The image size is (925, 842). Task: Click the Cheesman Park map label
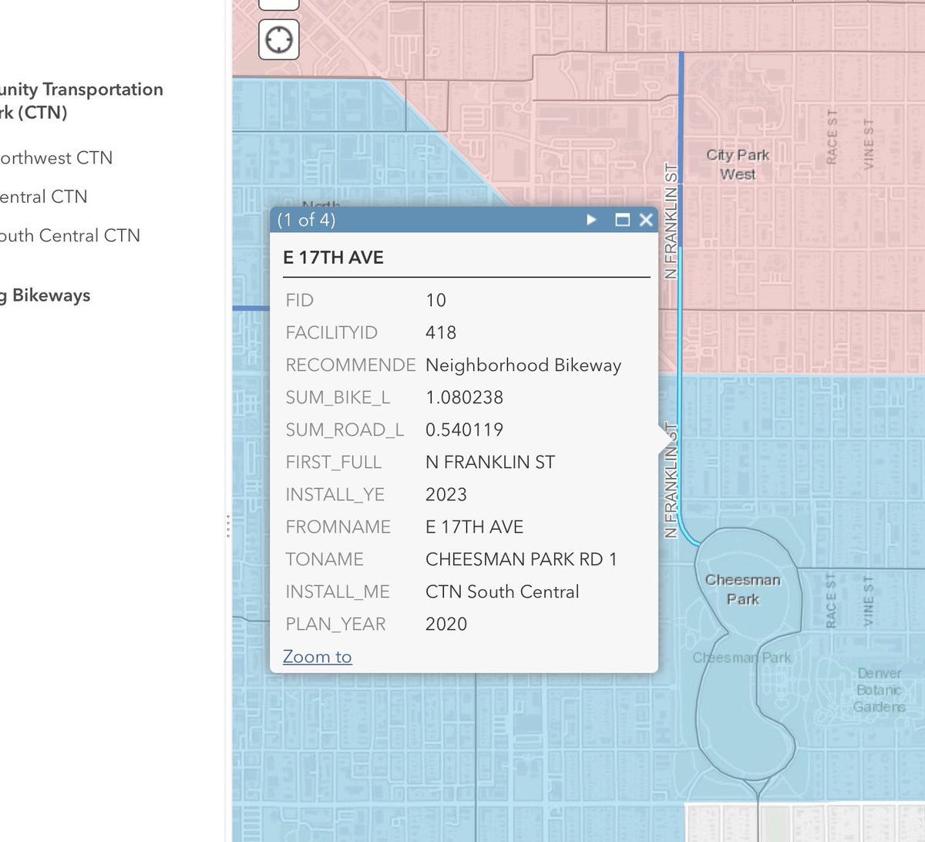click(x=742, y=589)
